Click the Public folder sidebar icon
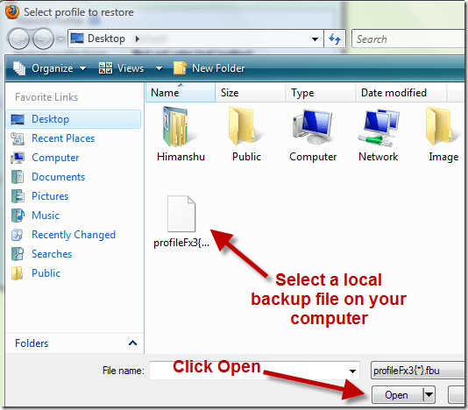Image resolution: width=468 pixels, height=410 pixels. tap(18, 273)
